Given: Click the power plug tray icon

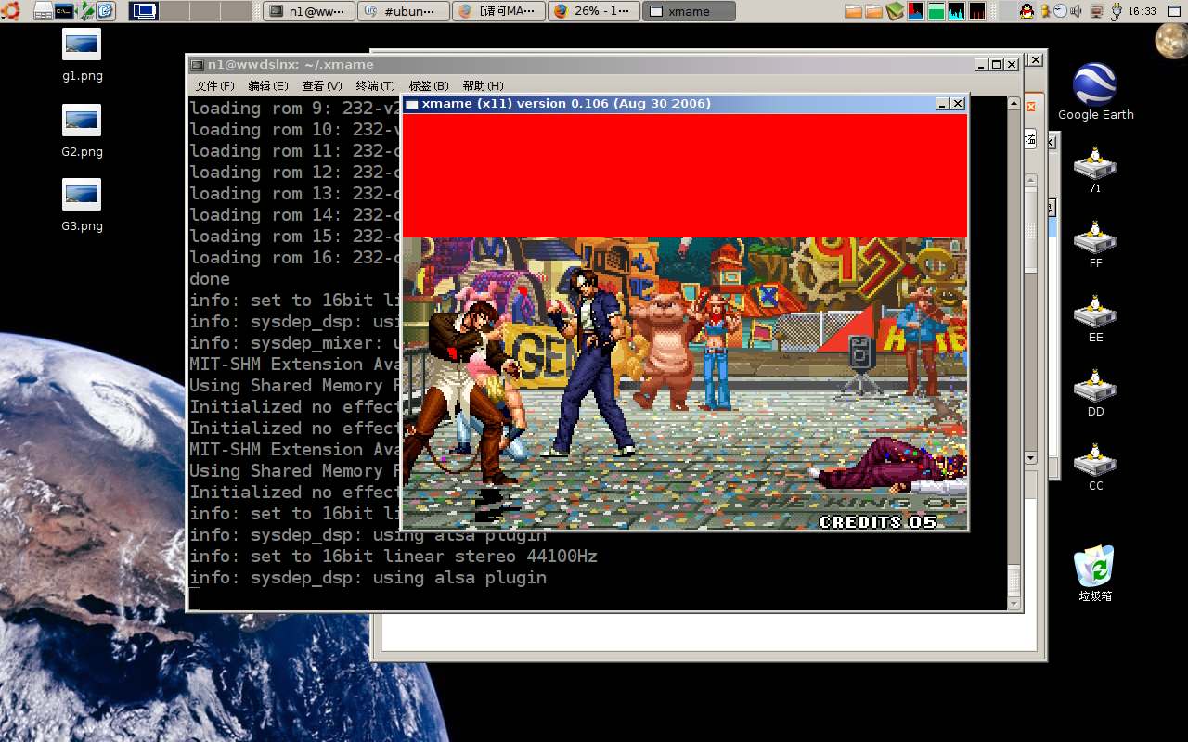Looking at the screenshot, I should point(1117,11).
